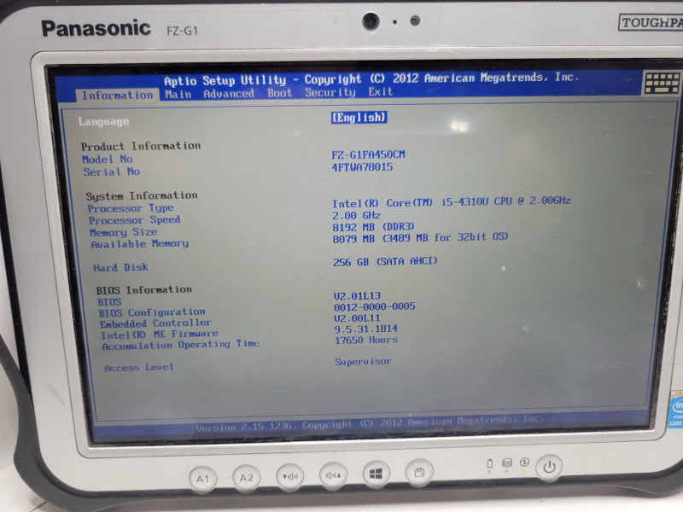
Task: Click the 8079 MB available memory value
Action: click(420, 238)
